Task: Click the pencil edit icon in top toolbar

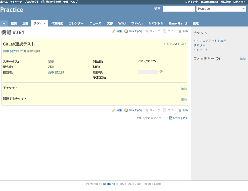Action: 114,31
